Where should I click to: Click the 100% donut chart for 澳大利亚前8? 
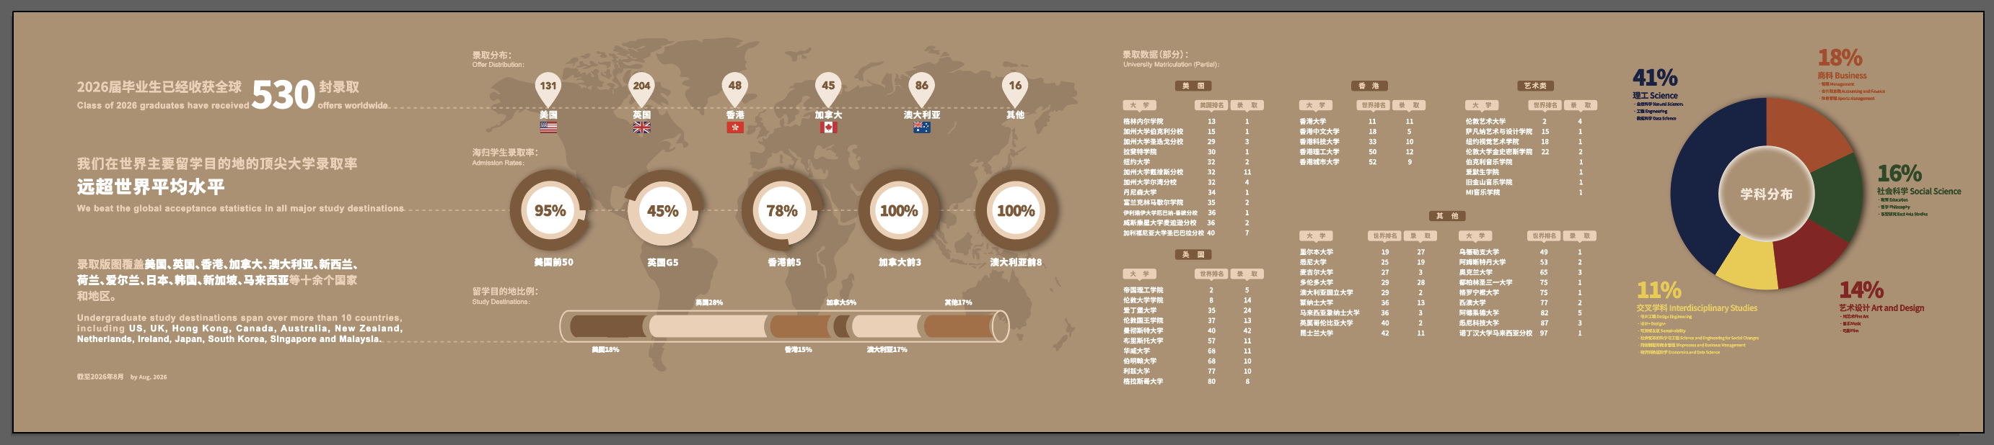1016,210
